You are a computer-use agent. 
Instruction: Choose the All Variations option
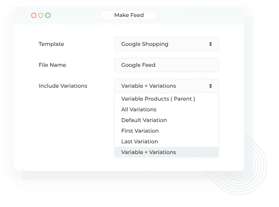[139, 110]
